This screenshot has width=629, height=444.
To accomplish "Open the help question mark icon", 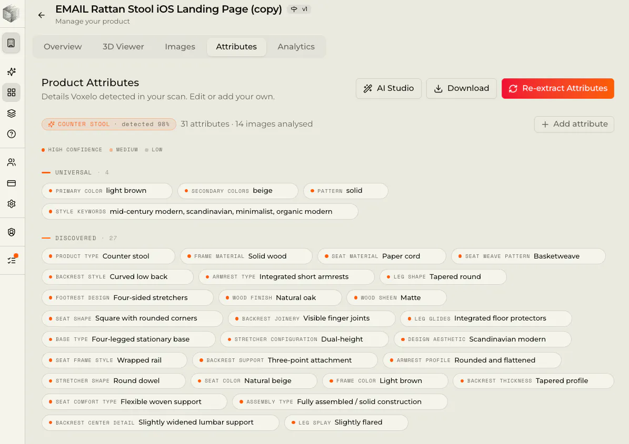I will point(11,134).
